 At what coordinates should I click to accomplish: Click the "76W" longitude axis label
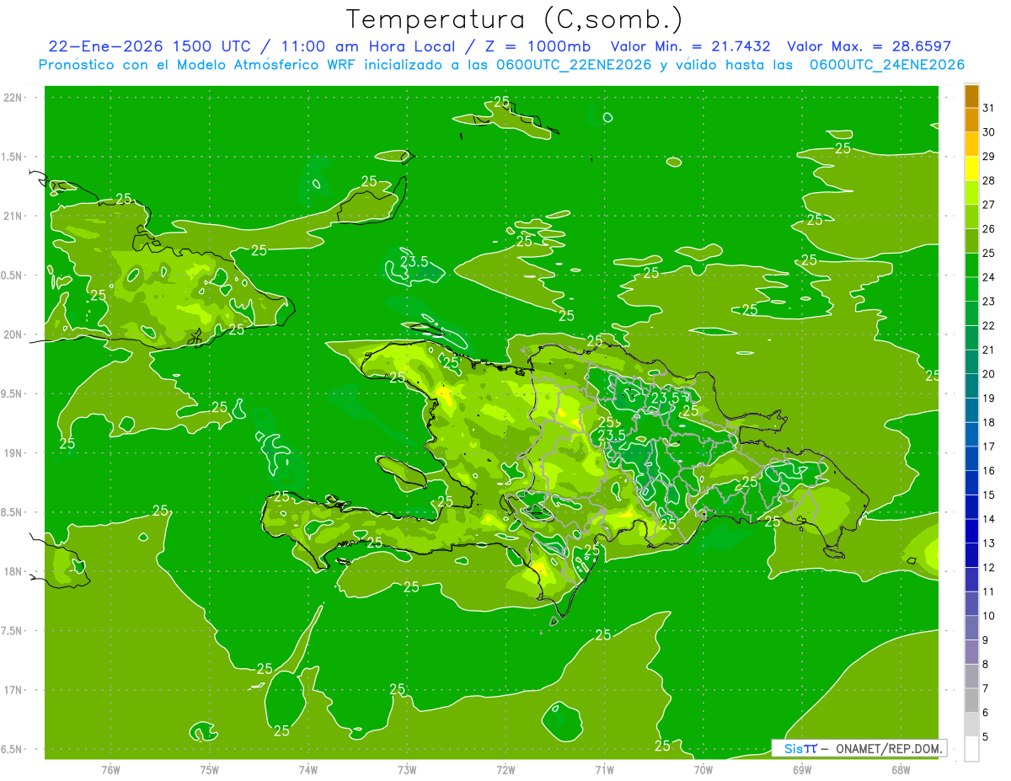coord(110,770)
